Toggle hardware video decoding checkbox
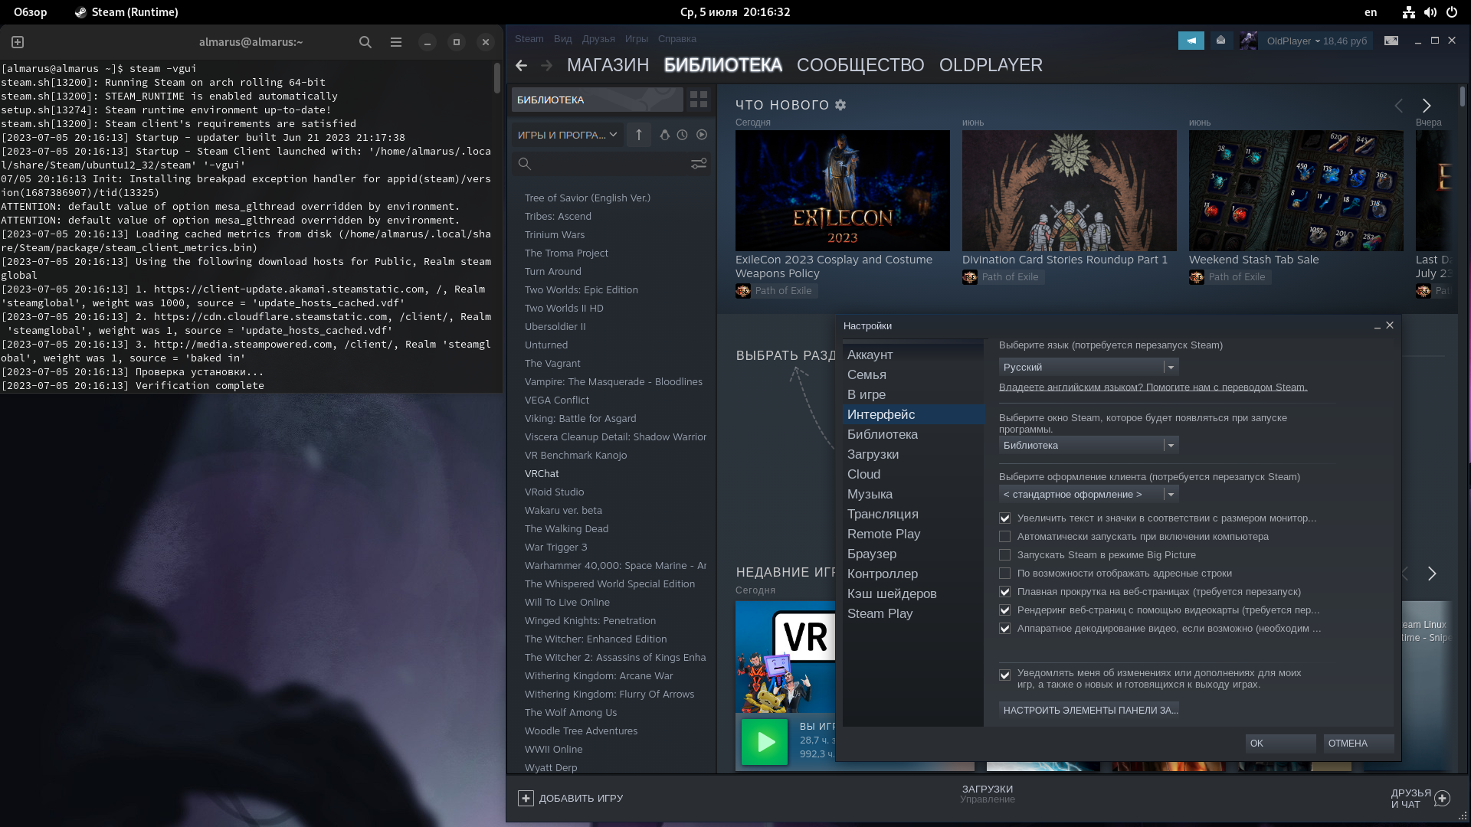The image size is (1471, 827). click(x=1004, y=629)
